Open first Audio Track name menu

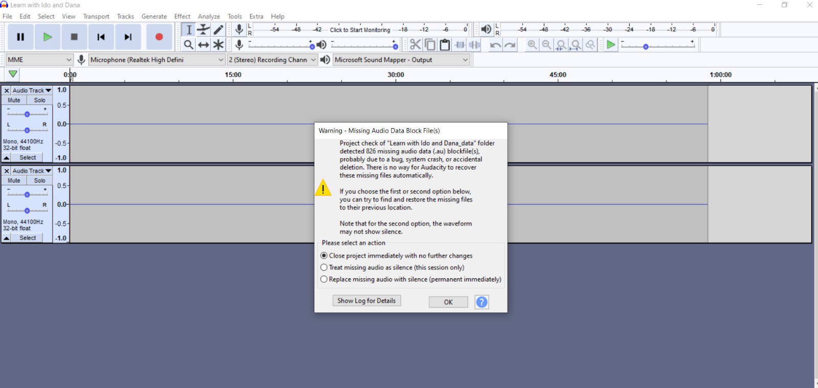[x=32, y=90]
